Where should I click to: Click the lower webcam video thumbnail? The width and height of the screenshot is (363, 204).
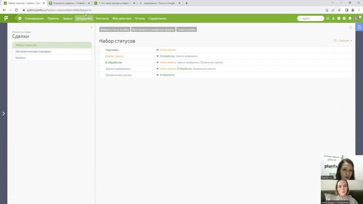[x=341, y=192]
